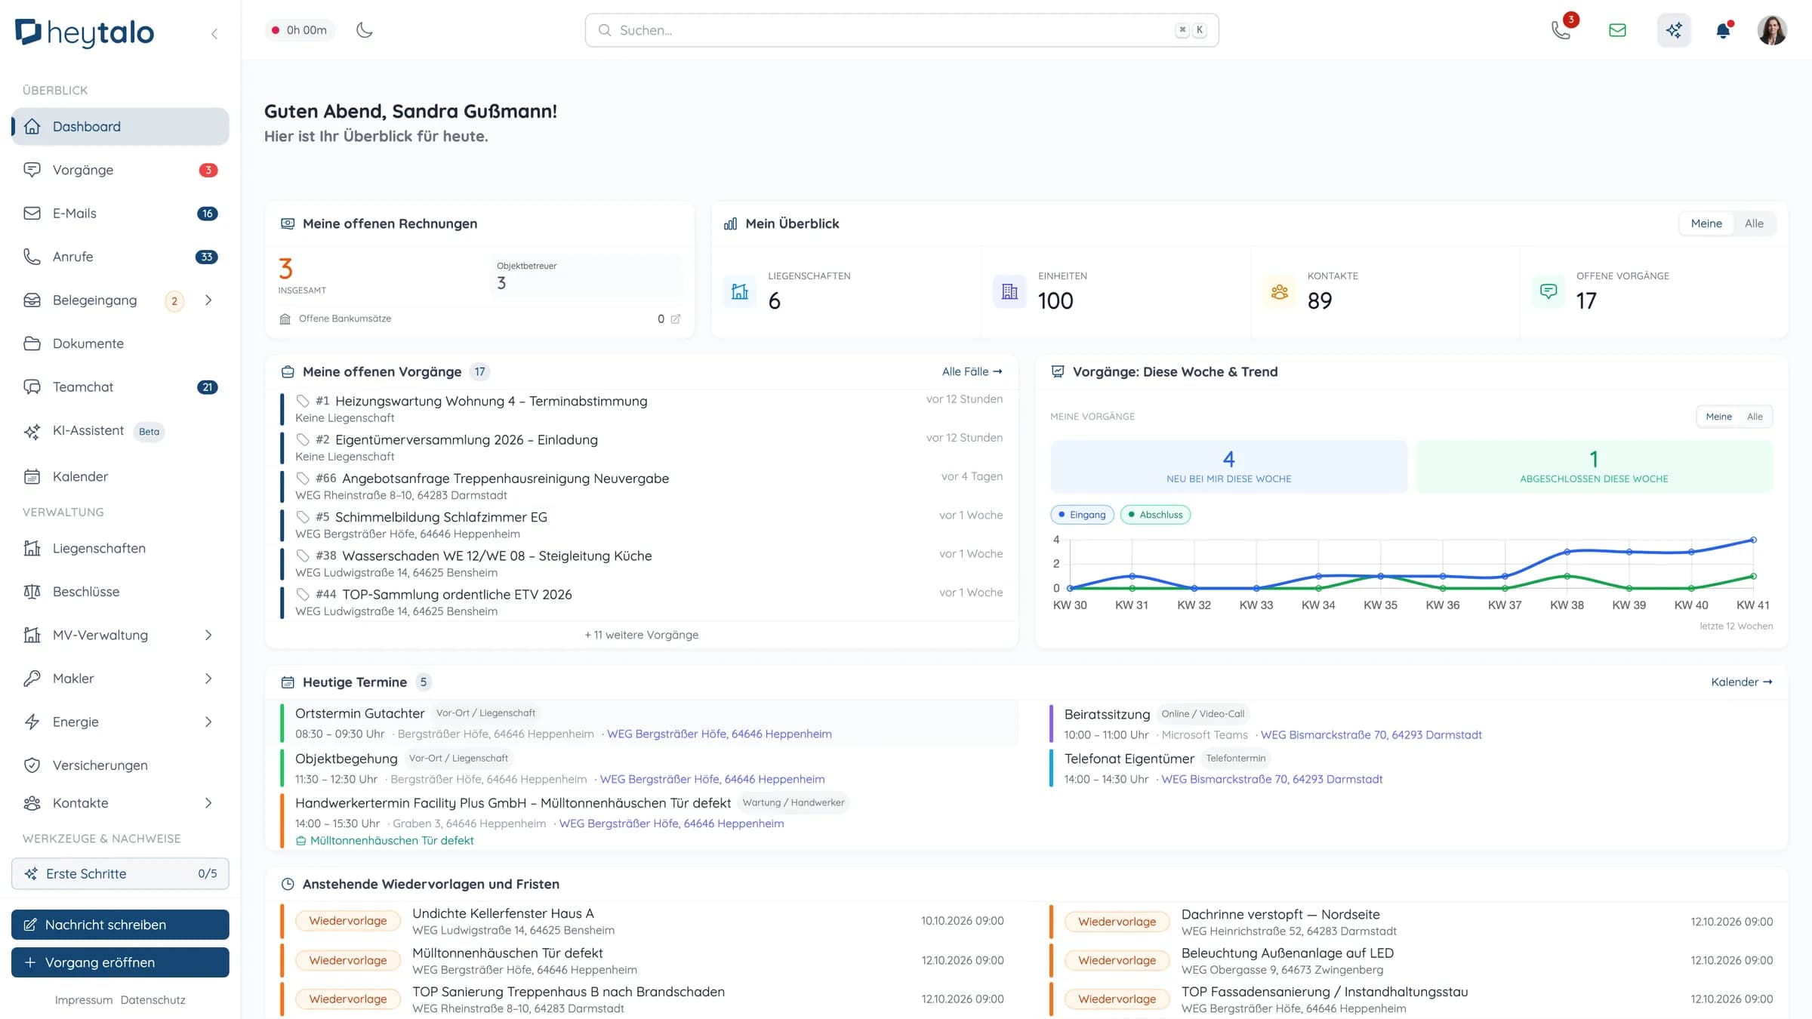
Task: Expand the Belegeingang submenu chevron
Action: 208,300
